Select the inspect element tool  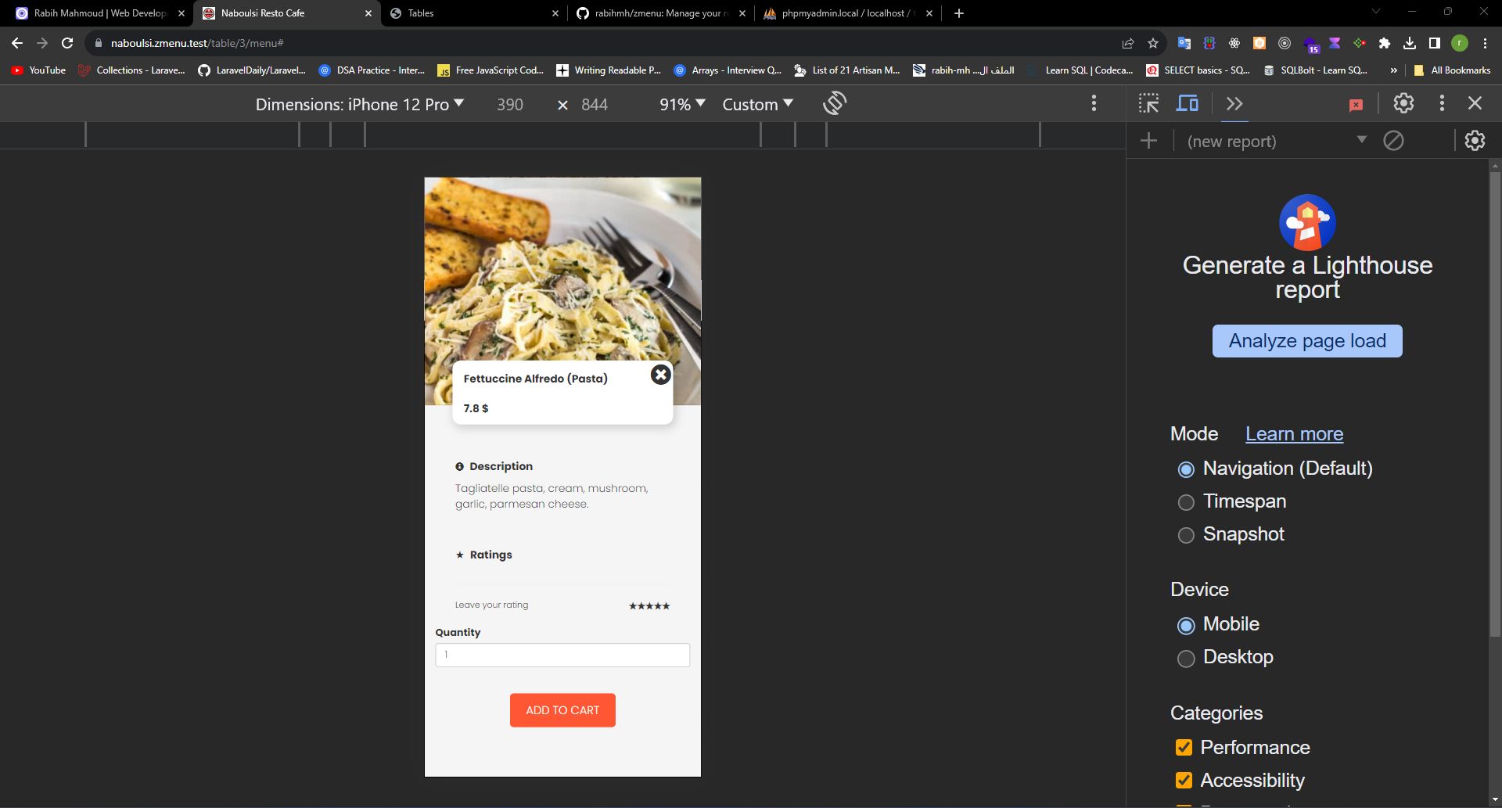(x=1148, y=103)
